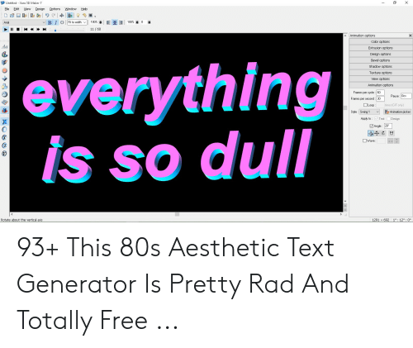
Task: Enable the Loop checkbox
Action: tap(365, 105)
